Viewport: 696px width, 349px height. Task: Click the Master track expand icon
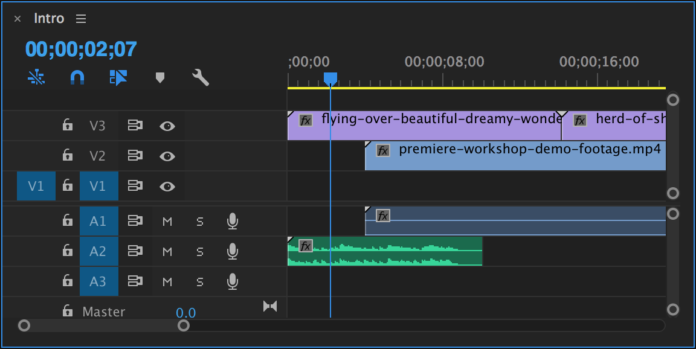coord(270,307)
